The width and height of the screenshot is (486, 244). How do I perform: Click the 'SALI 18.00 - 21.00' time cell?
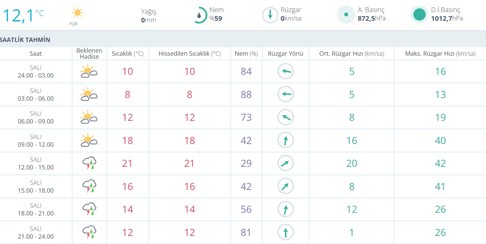pyautogui.click(x=36, y=209)
